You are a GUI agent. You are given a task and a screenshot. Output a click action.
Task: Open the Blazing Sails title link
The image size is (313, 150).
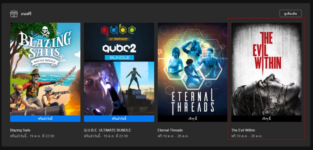(21, 130)
